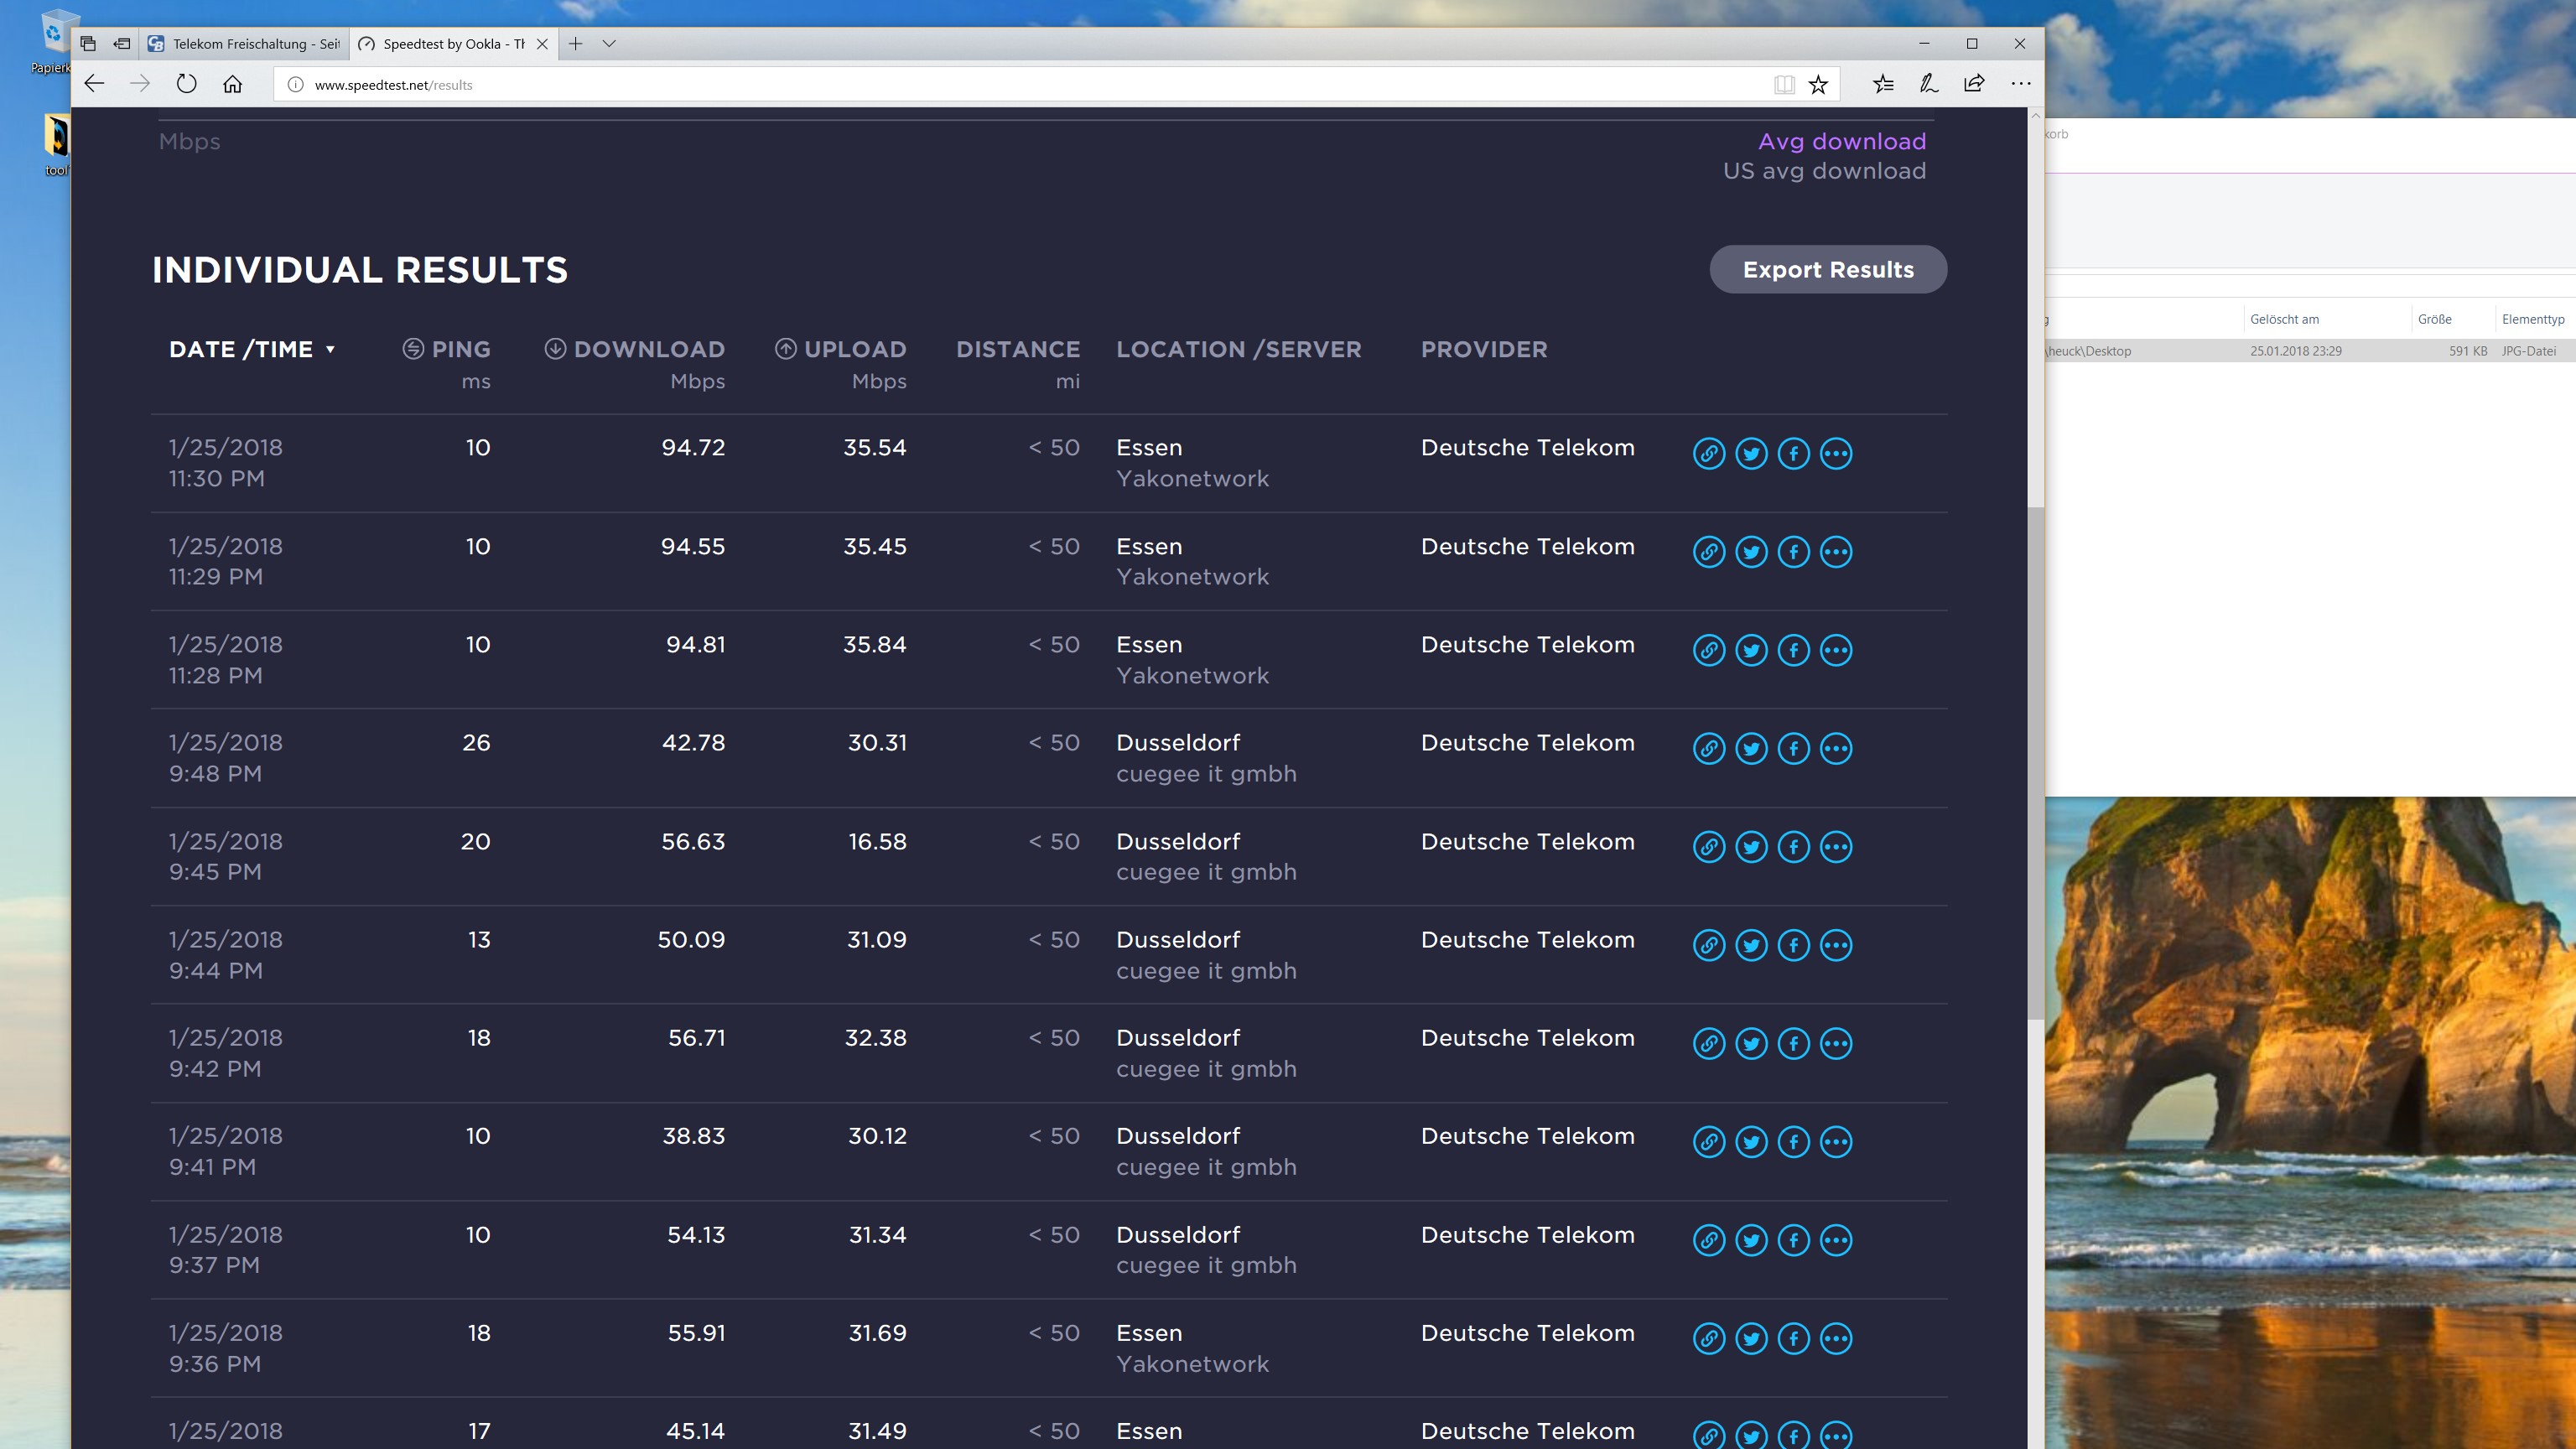The image size is (2576, 1449).
Task: View site information icon in address bar
Action: pos(295,85)
